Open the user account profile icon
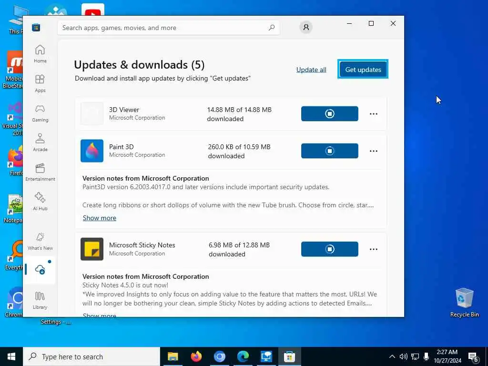 tap(306, 27)
